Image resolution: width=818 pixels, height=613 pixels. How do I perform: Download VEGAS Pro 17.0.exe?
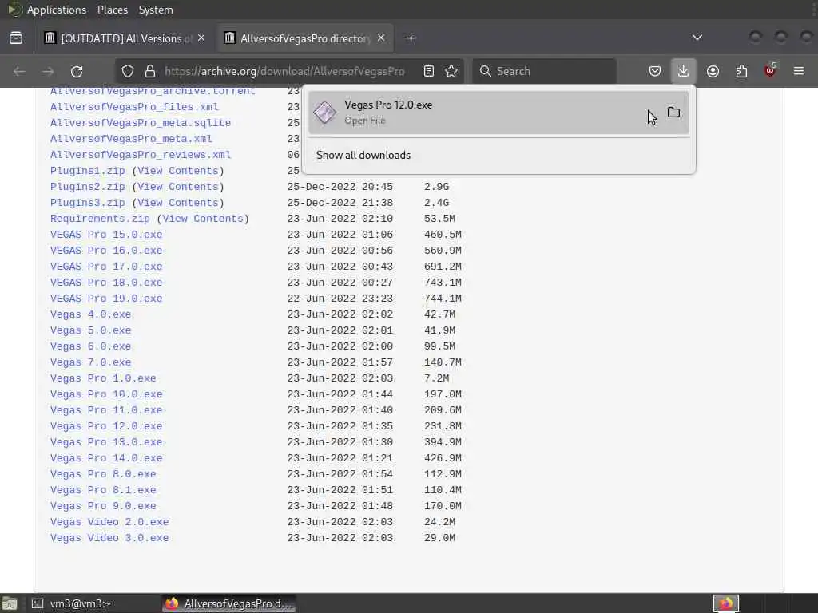106,267
